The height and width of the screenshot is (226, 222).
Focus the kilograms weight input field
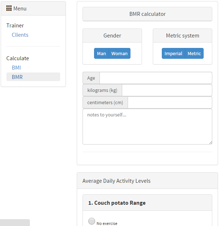[x=167, y=90]
